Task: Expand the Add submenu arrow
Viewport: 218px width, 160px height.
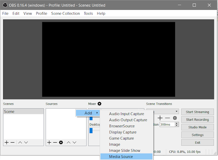Action: (x=97, y=113)
